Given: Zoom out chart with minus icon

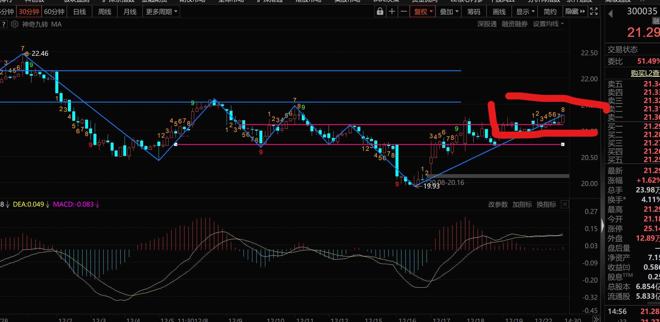Looking at the screenshot, I should pyautogui.click(x=404, y=12).
